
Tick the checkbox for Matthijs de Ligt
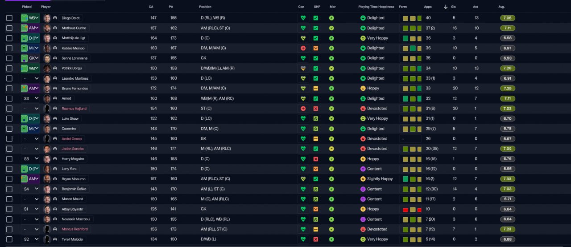click(9, 38)
